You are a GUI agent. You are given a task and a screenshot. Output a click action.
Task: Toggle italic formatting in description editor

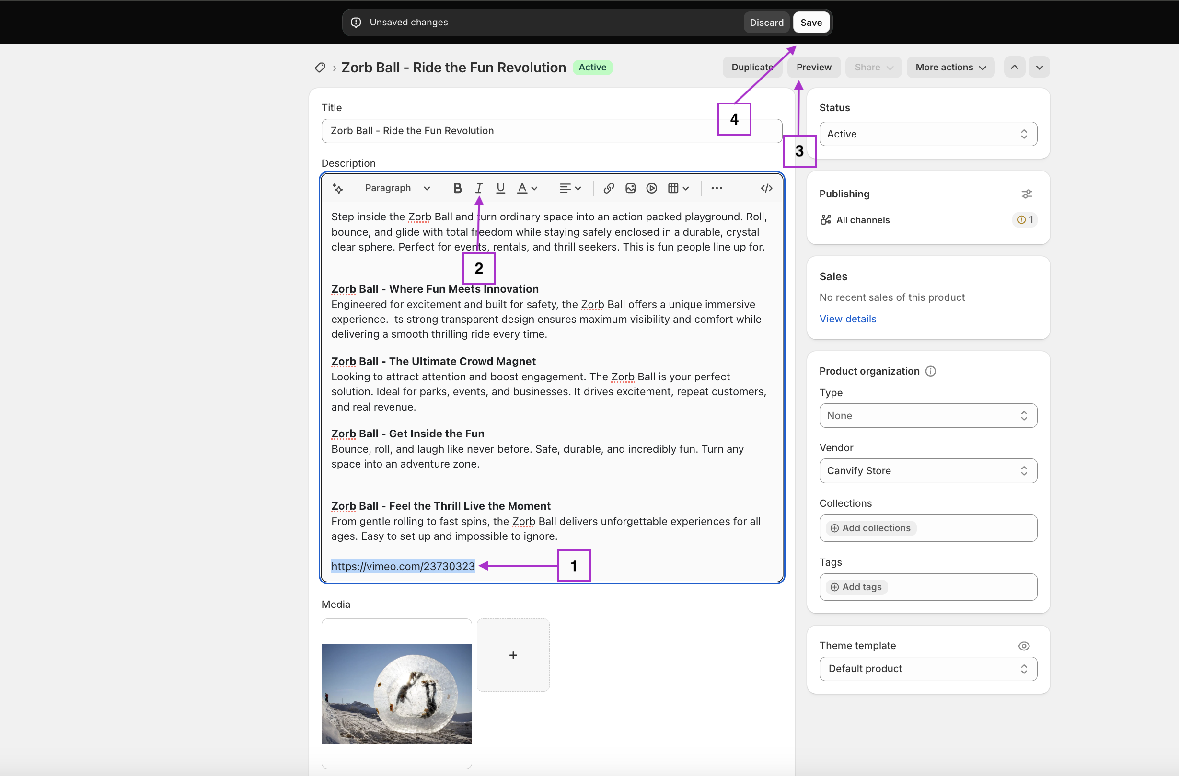click(478, 188)
